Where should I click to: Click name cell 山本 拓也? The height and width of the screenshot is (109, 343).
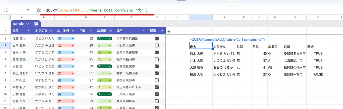(22, 80)
